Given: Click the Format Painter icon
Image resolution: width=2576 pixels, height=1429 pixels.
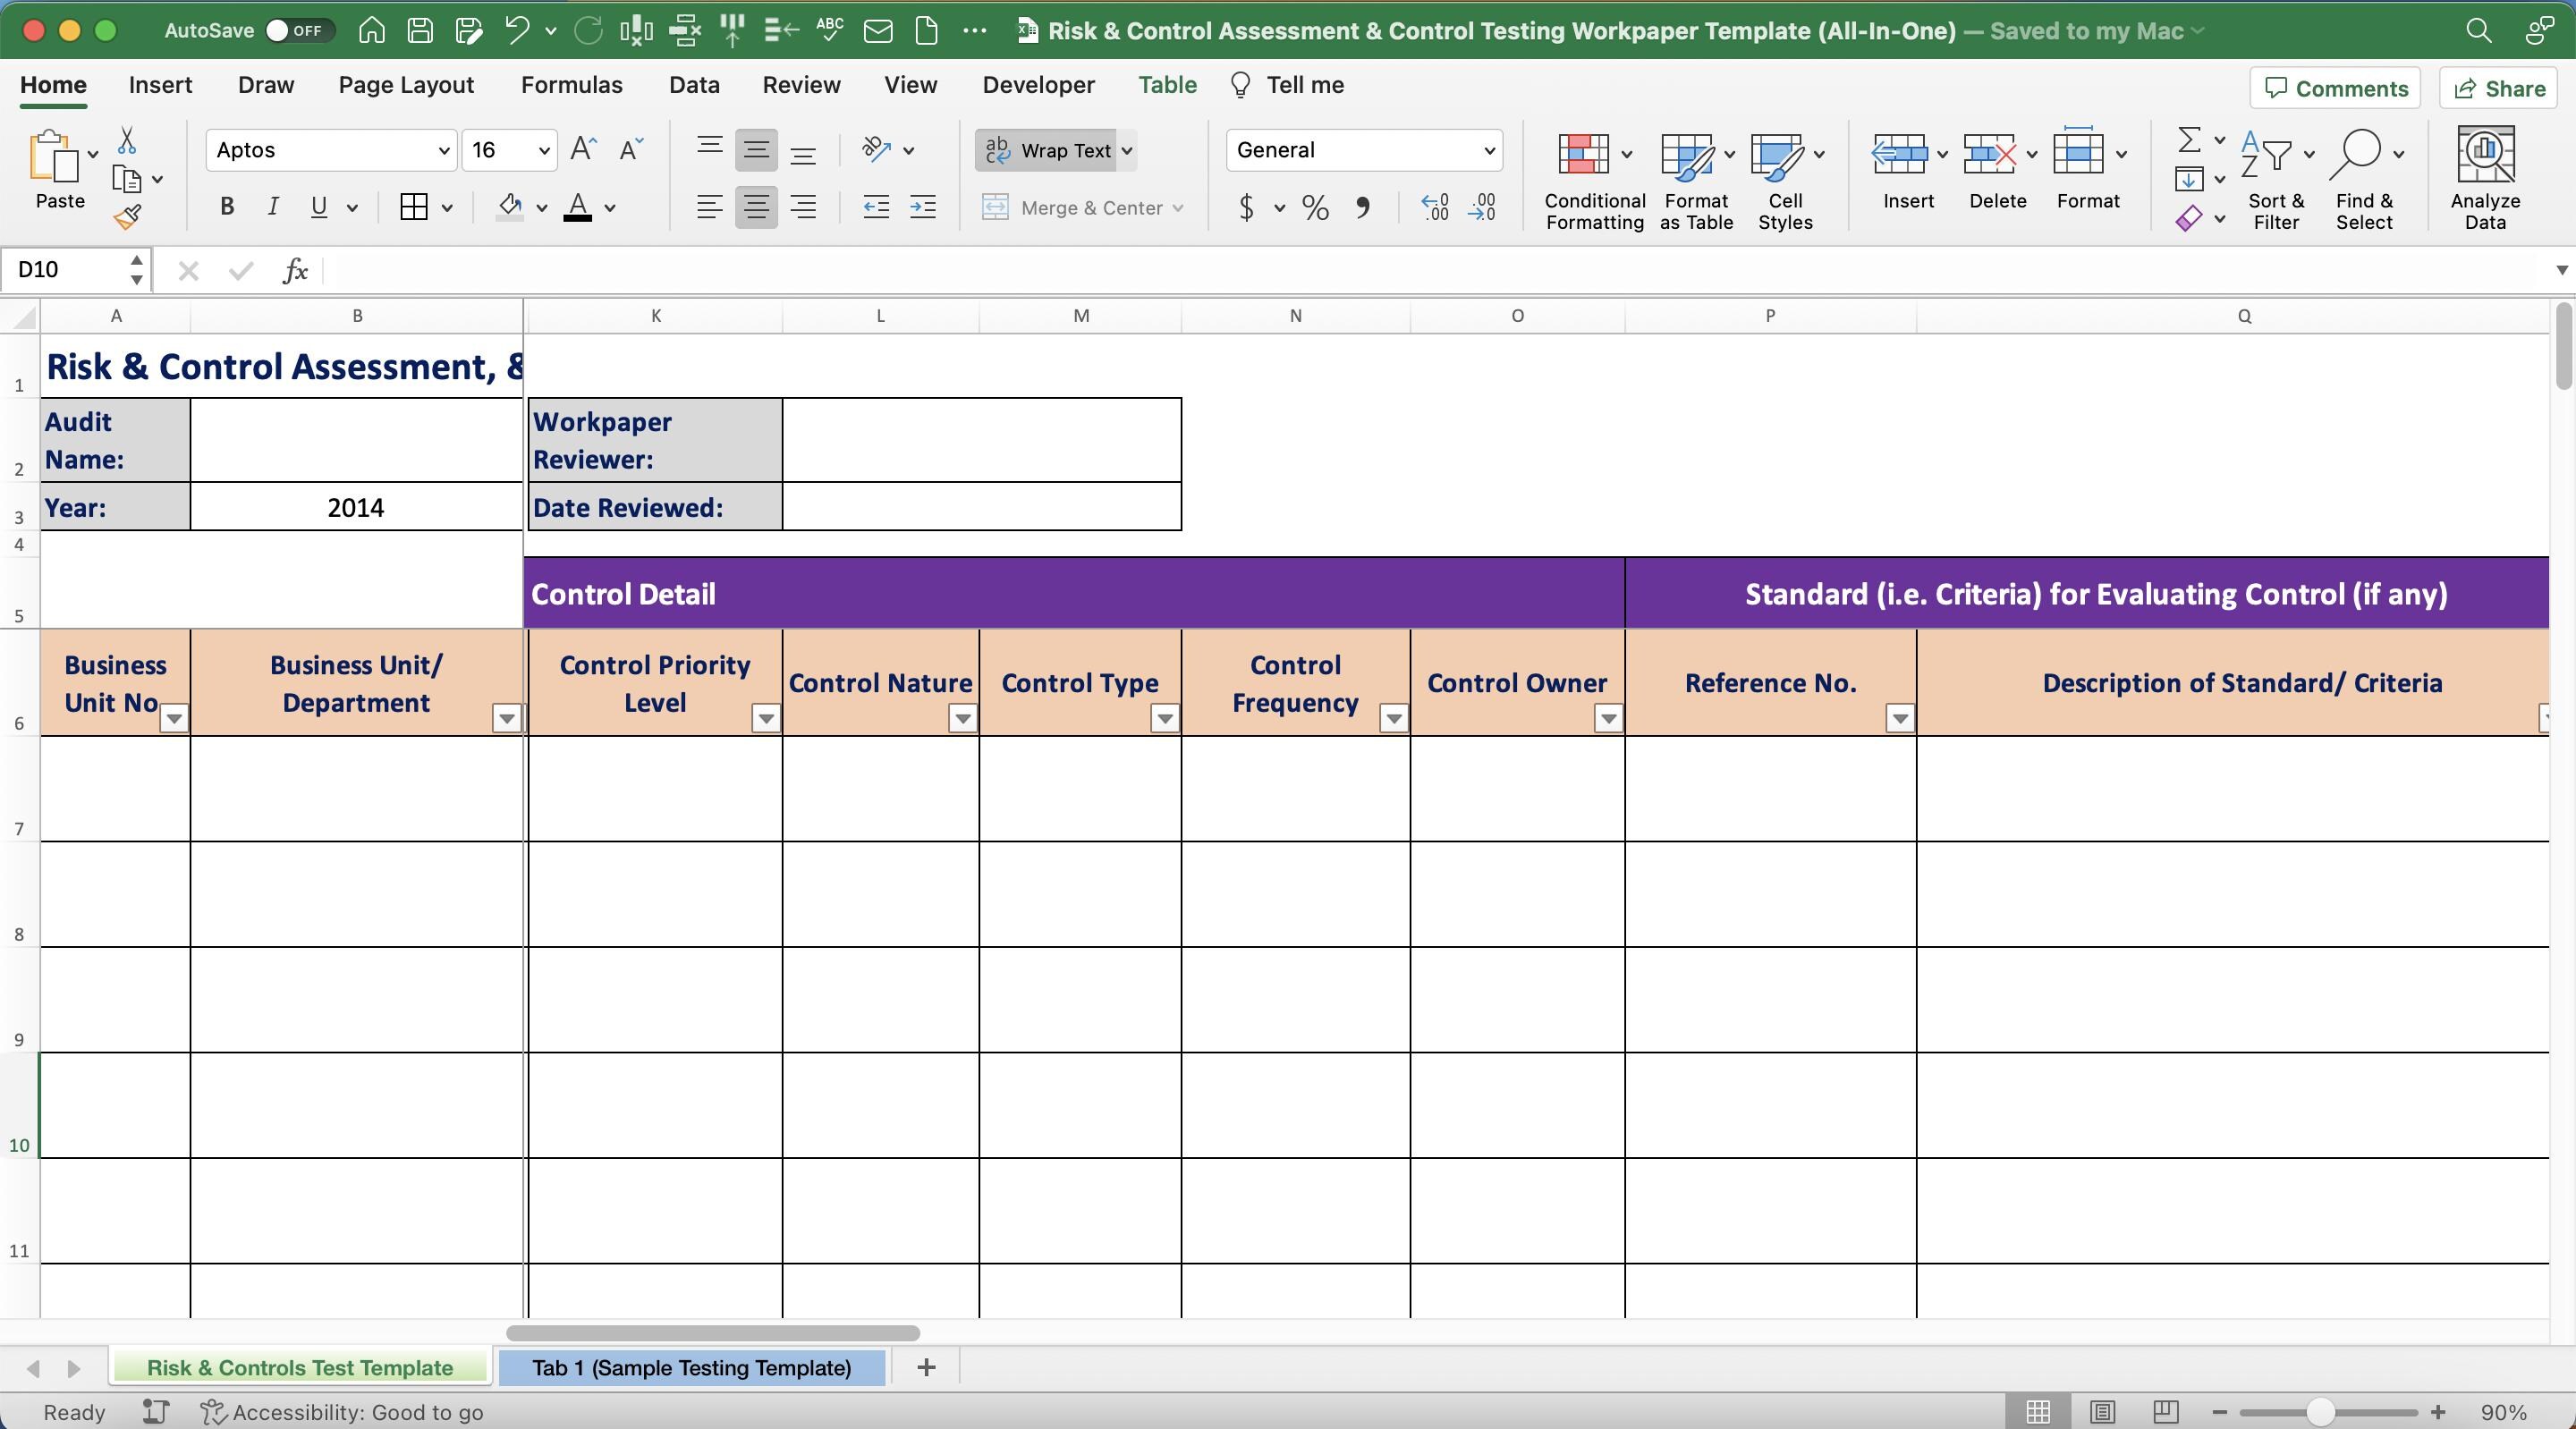Looking at the screenshot, I should point(129,216).
